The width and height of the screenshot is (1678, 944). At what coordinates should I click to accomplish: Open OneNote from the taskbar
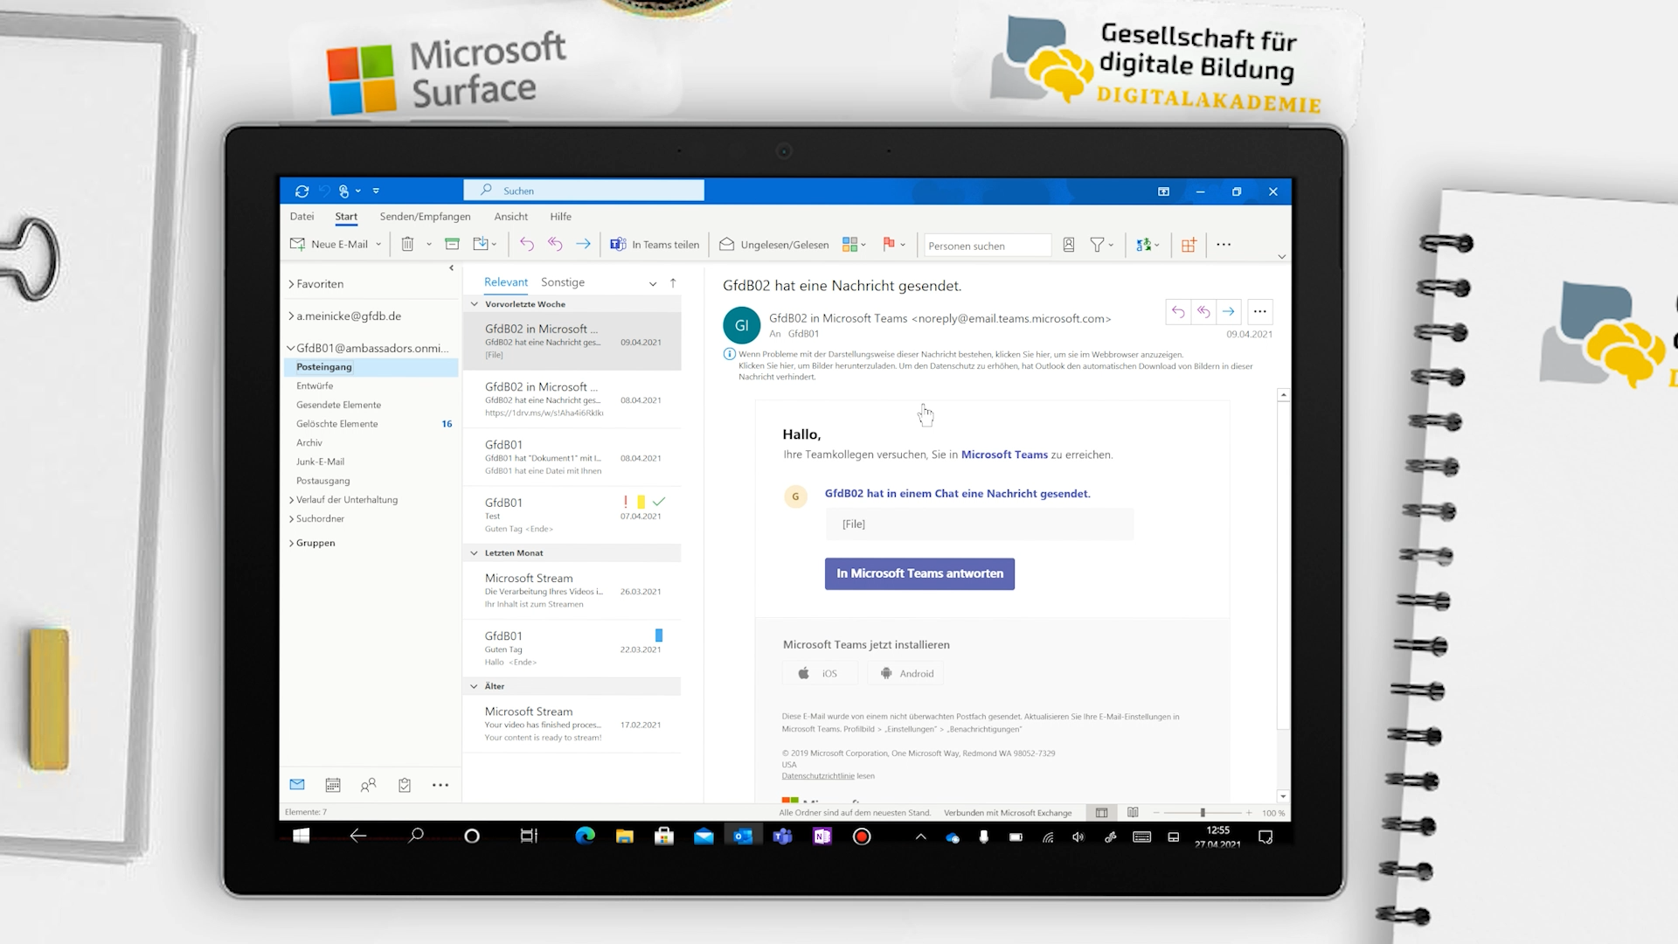point(822,836)
